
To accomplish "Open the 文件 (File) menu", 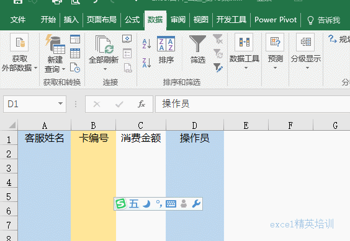I will [18, 20].
